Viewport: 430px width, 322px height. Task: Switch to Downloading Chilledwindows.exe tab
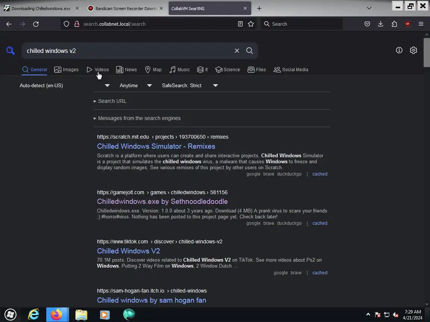click(41, 9)
